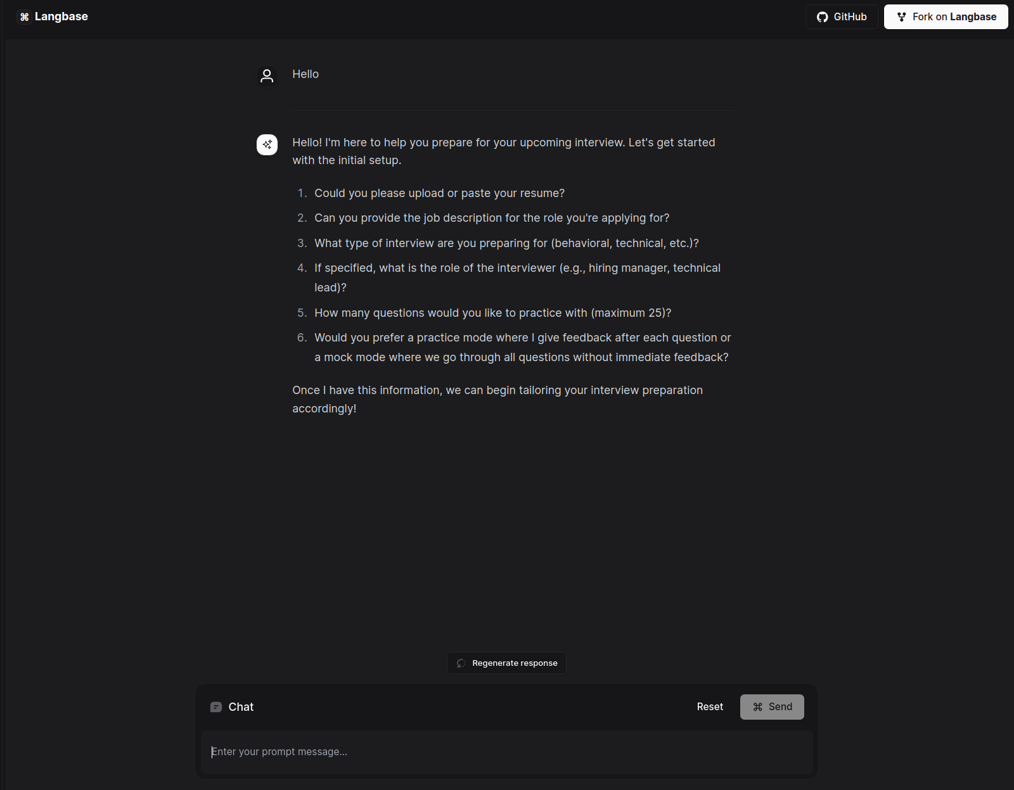
Task: Click the Langbase brand name text
Action: [61, 16]
